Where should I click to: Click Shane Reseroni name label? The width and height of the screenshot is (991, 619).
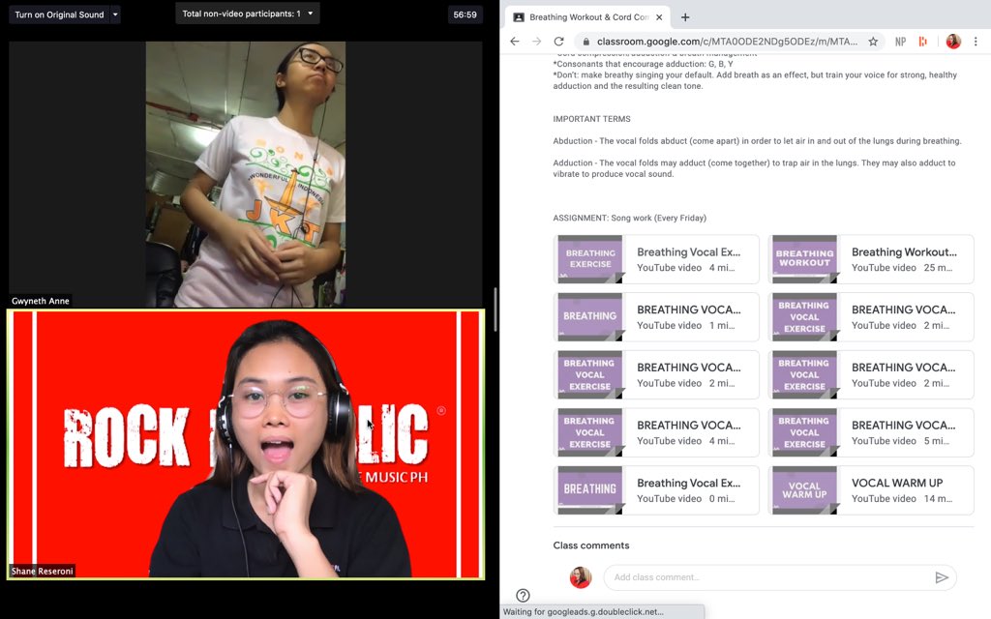click(x=43, y=571)
